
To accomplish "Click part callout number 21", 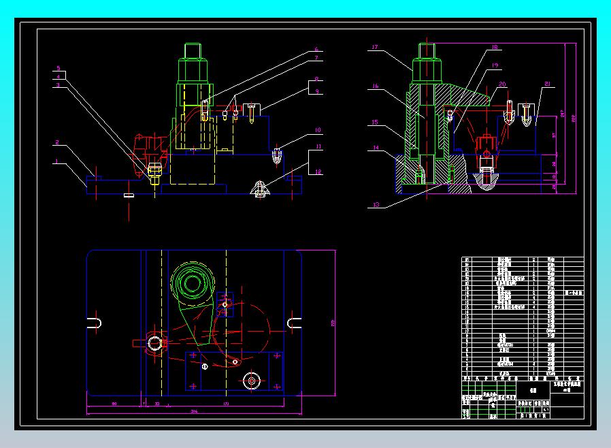I will pos(547,84).
